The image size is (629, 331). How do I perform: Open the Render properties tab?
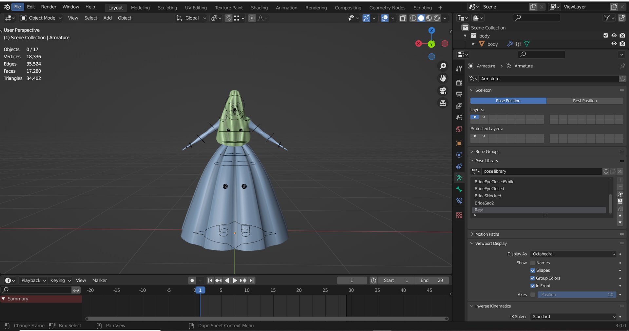pyautogui.click(x=459, y=83)
